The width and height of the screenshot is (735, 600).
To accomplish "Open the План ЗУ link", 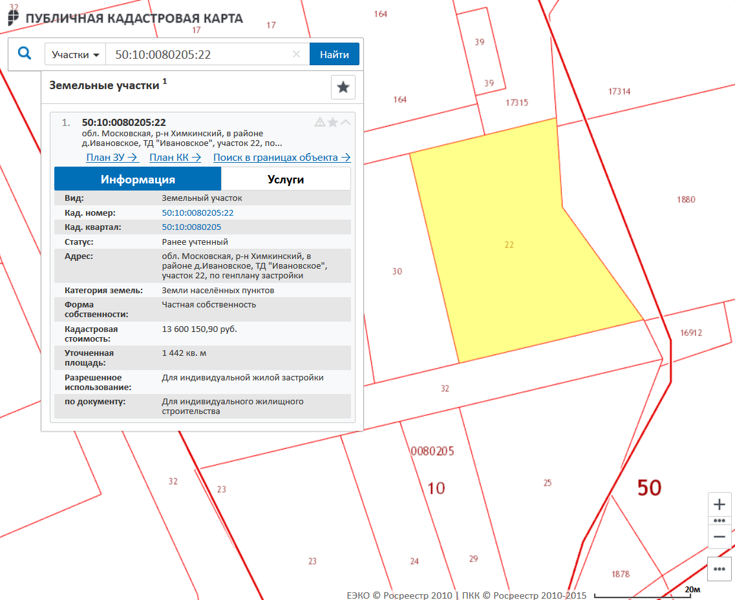I will (x=112, y=158).
